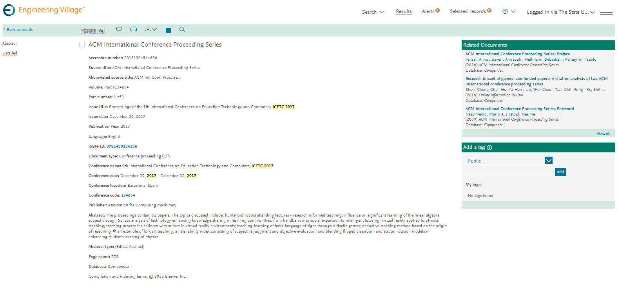Click View all related documents
The image size is (618, 289).
604,134
